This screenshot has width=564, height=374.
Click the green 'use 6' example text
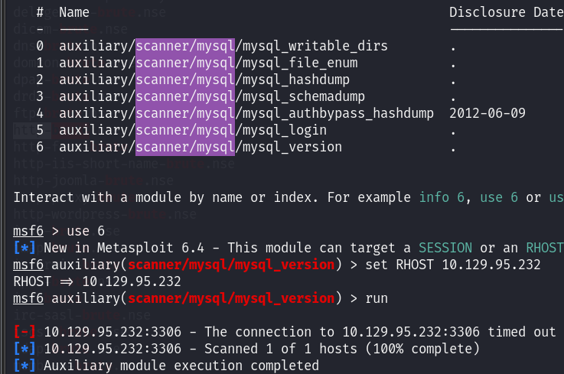(x=499, y=197)
